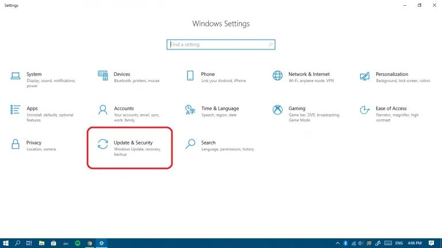Open taskbar search magnifier
Image resolution: width=442 pixels, height=248 pixels.
tap(17, 243)
